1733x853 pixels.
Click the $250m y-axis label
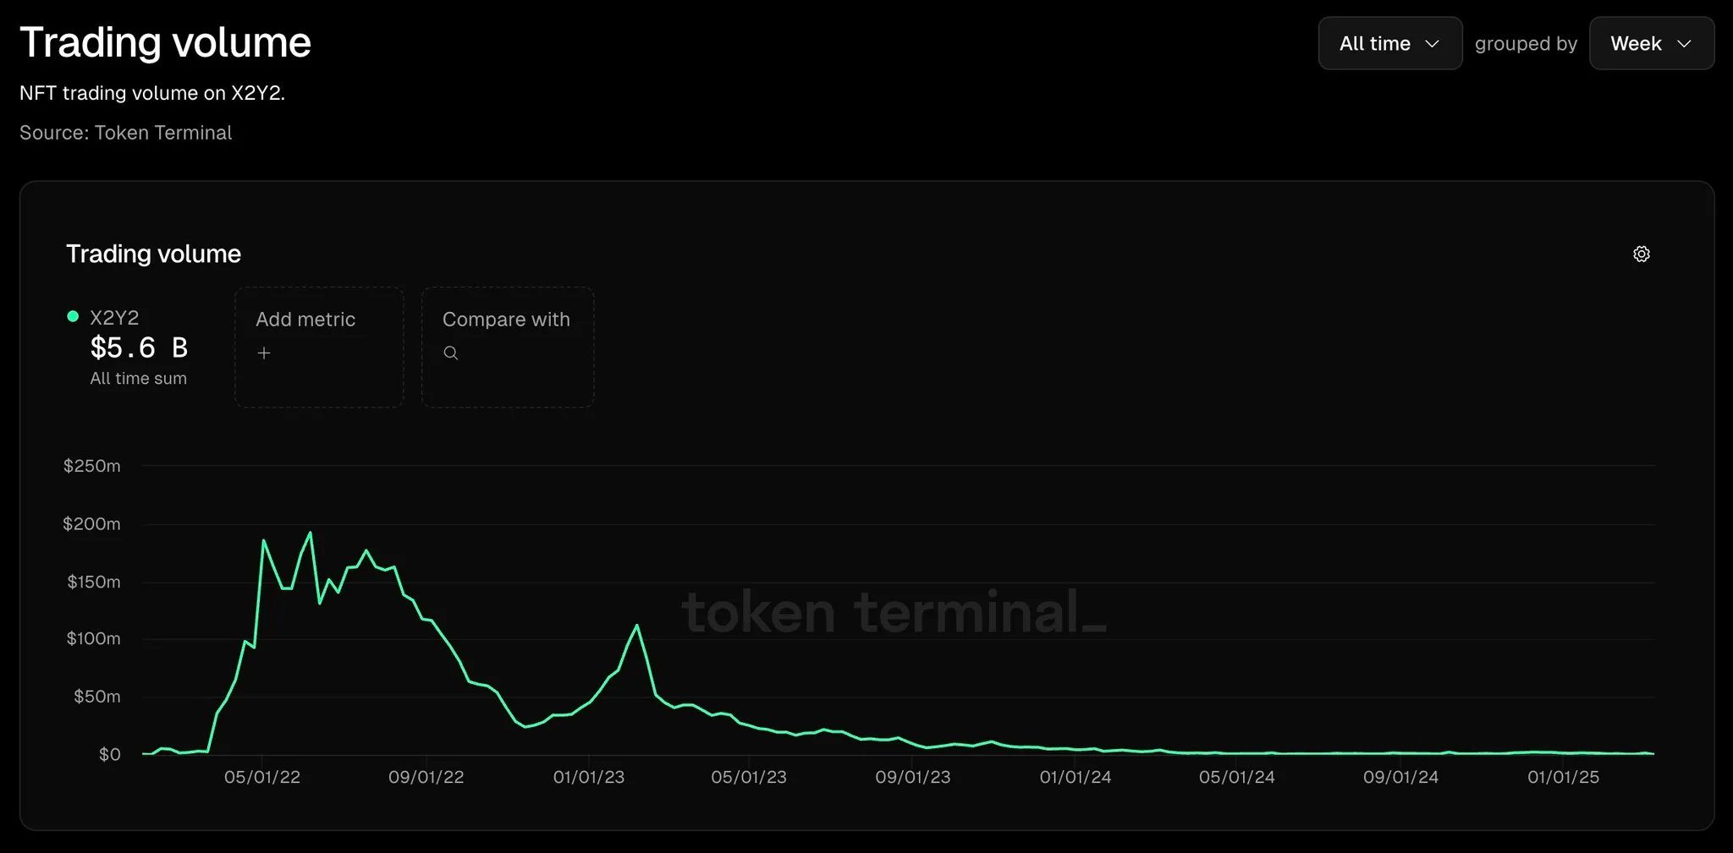click(x=92, y=466)
